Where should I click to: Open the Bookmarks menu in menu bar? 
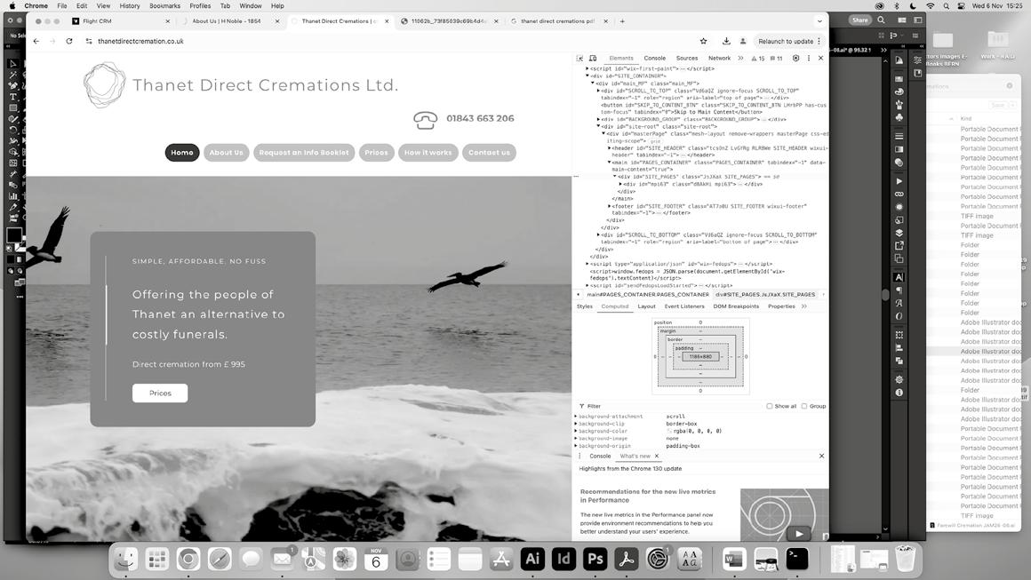pyautogui.click(x=164, y=6)
